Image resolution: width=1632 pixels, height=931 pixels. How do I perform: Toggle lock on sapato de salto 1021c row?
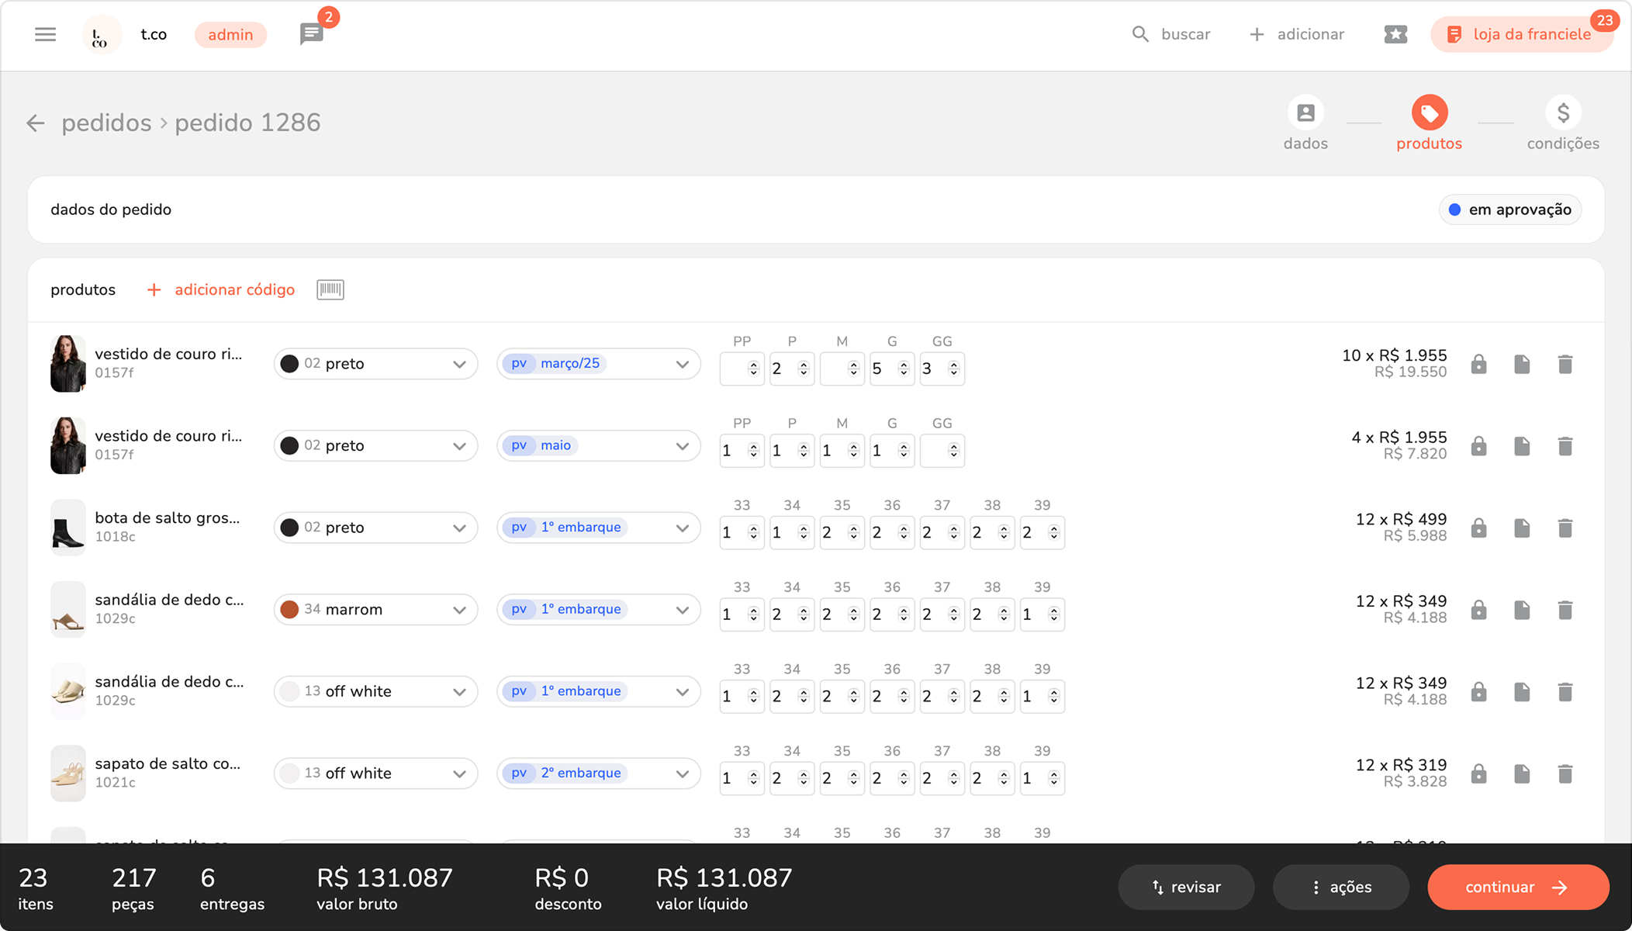(x=1478, y=774)
